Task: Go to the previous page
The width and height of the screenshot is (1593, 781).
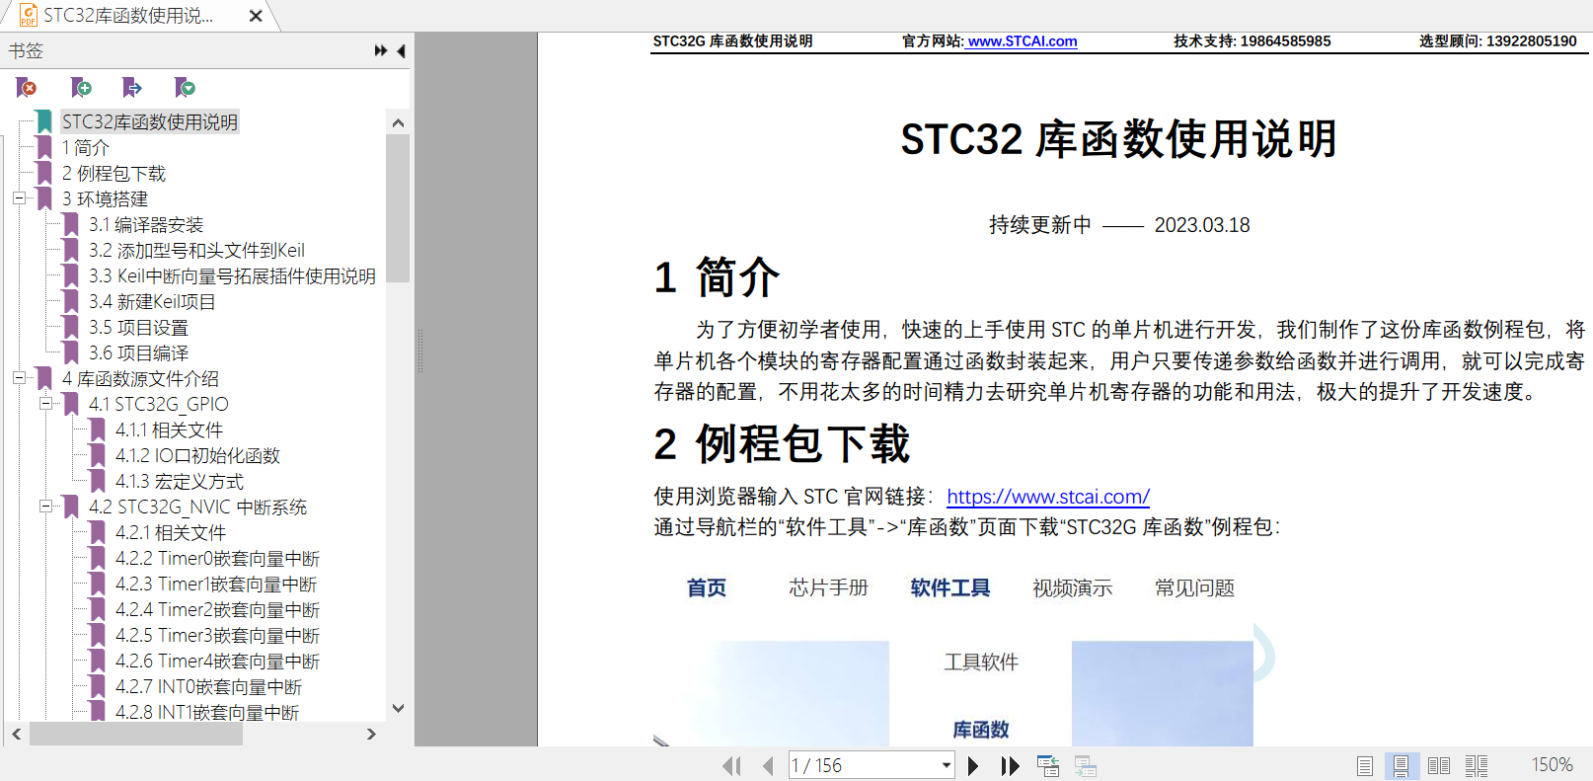Action: pos(768,766)
